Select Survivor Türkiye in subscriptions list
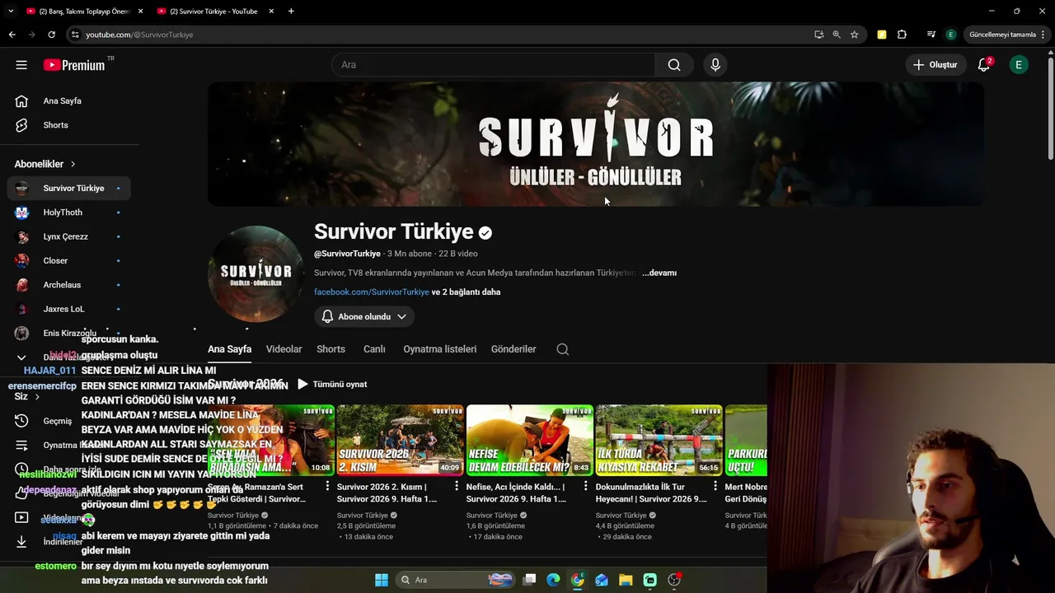Image resolution: width=1055 pixels, height=593 pixels. pos(68,188)
